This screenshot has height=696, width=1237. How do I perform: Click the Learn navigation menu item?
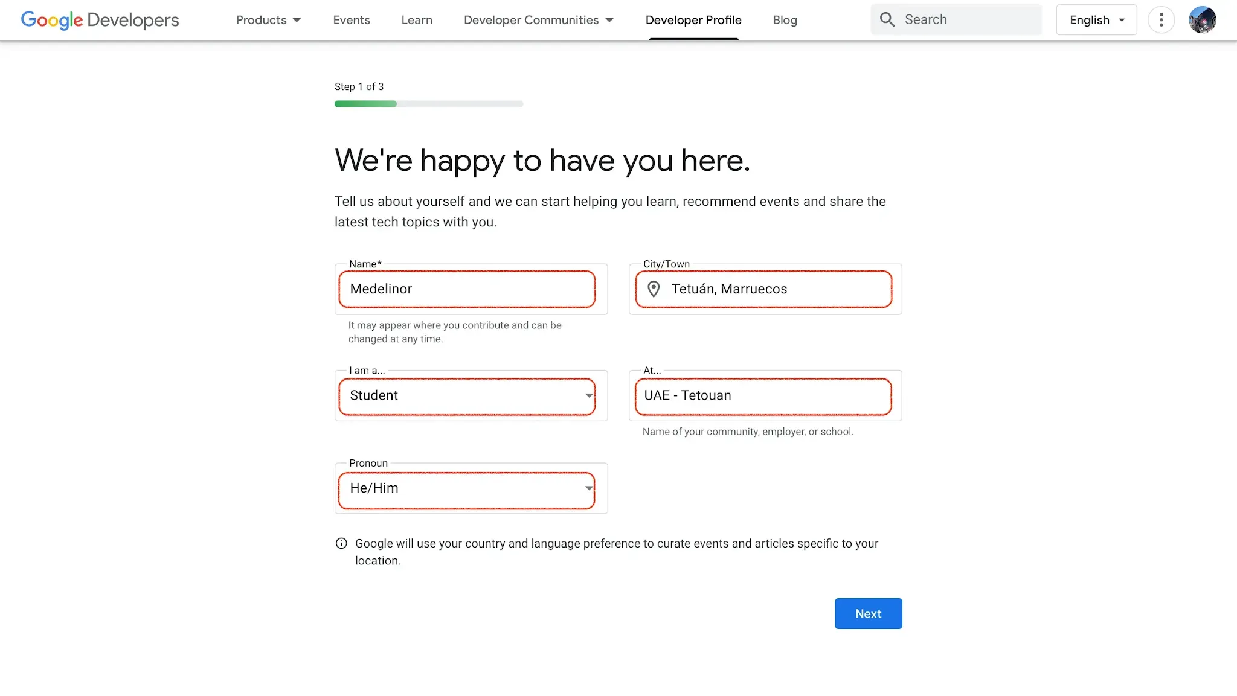pyautogui.click(x=416, y=19)
